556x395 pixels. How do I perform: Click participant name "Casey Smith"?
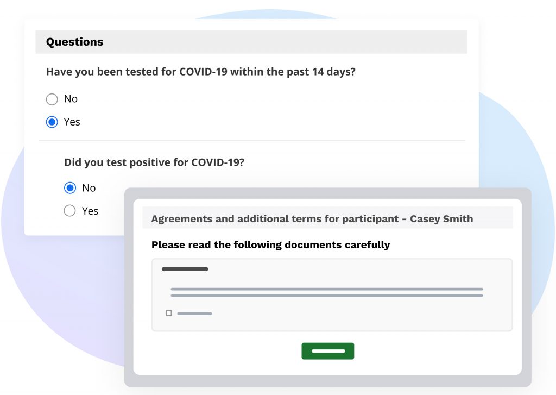(441, 219)
